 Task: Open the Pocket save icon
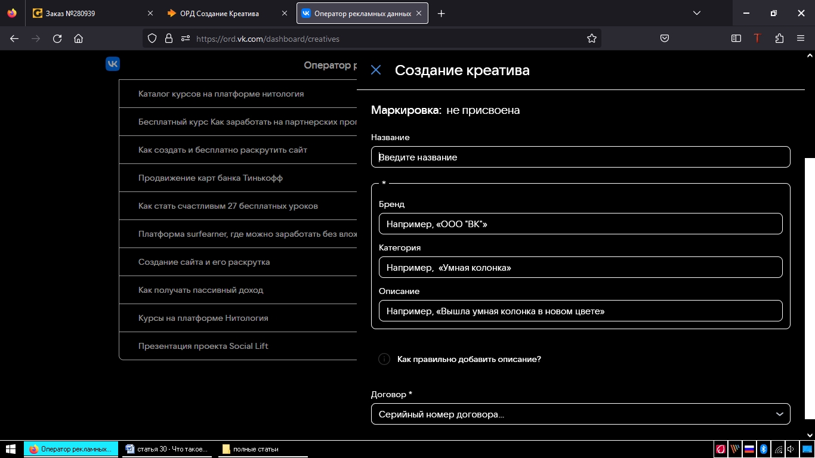click(x=665, y=39)
